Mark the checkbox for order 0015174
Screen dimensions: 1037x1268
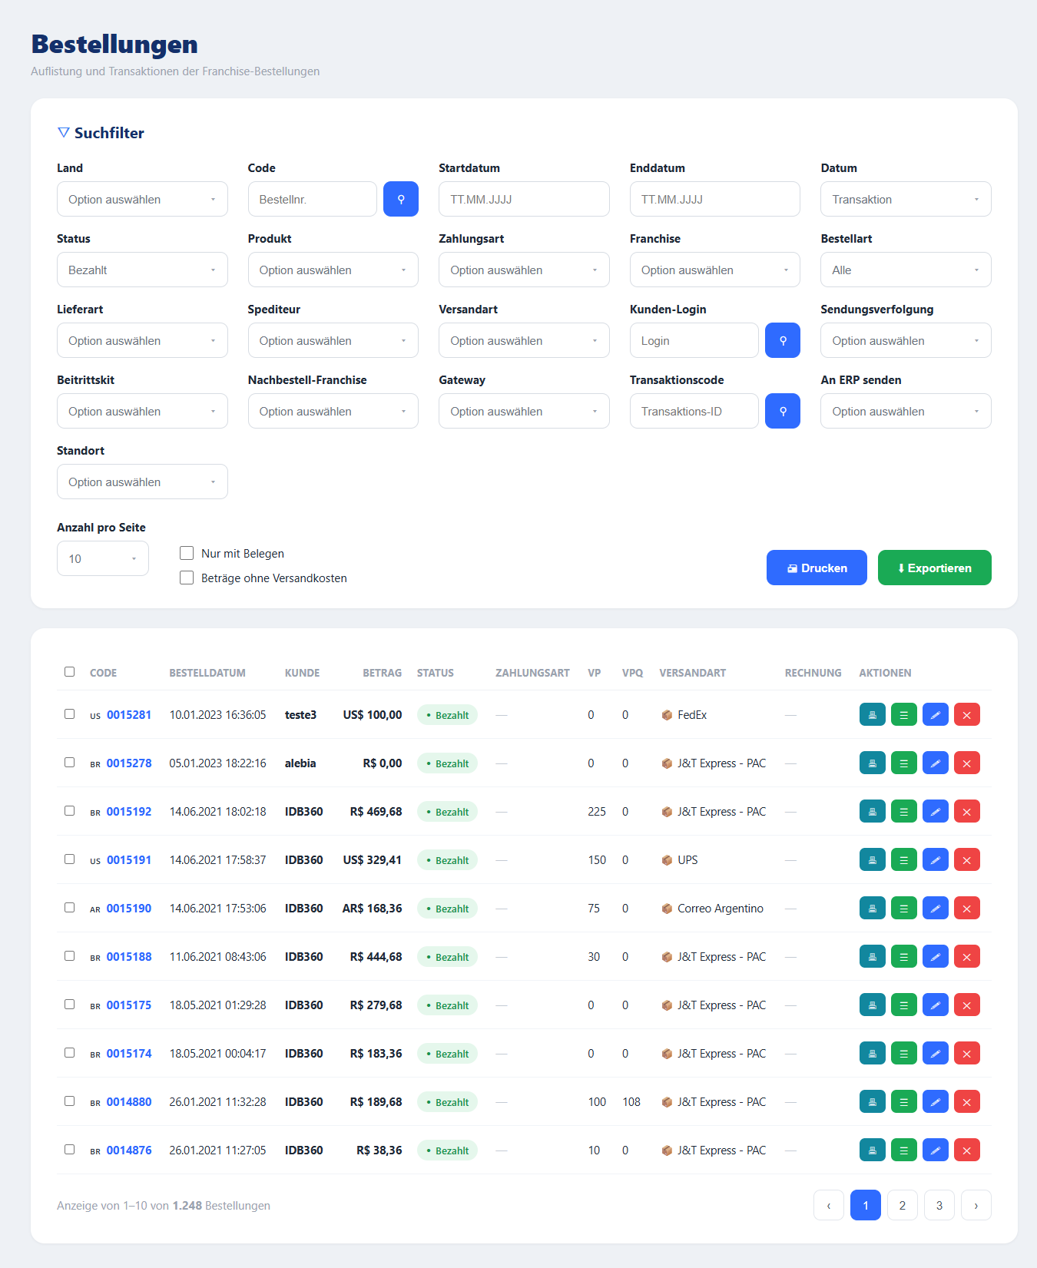coord(70,1053)
